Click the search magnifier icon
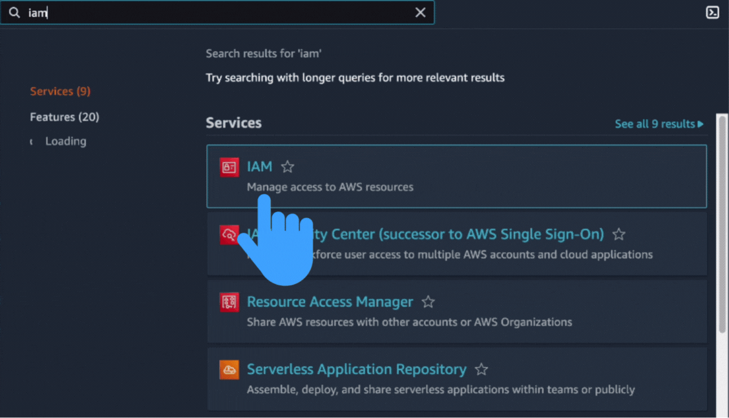The height and width of the screenshot is (418, 729). pyautogui.click(x=14, y=12)
